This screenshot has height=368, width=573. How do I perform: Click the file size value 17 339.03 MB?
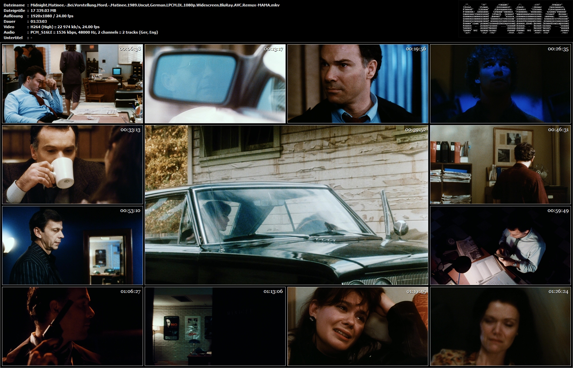[43, 11]
